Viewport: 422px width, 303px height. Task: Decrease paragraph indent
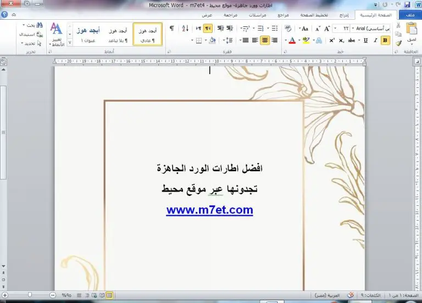tap(230, 28)
